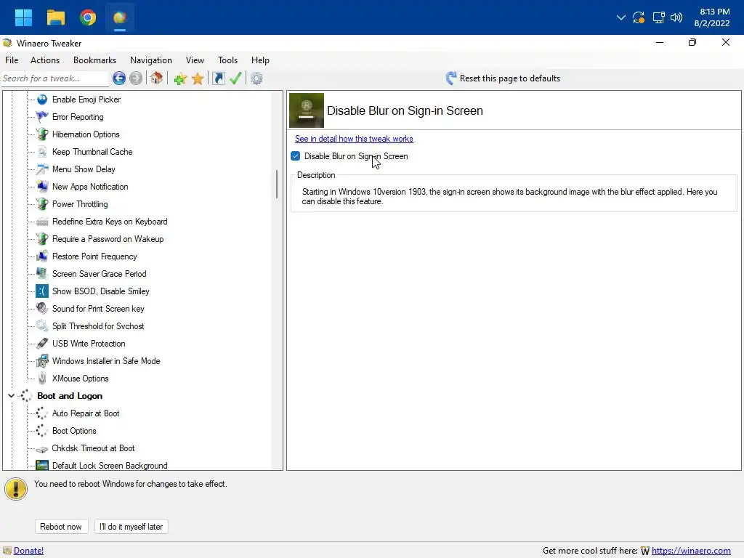Click the Windows Installer in Safe Mode icon
The width and height of the screenshot is (744, 558).
pyautogui.click(x=42, y=361)
